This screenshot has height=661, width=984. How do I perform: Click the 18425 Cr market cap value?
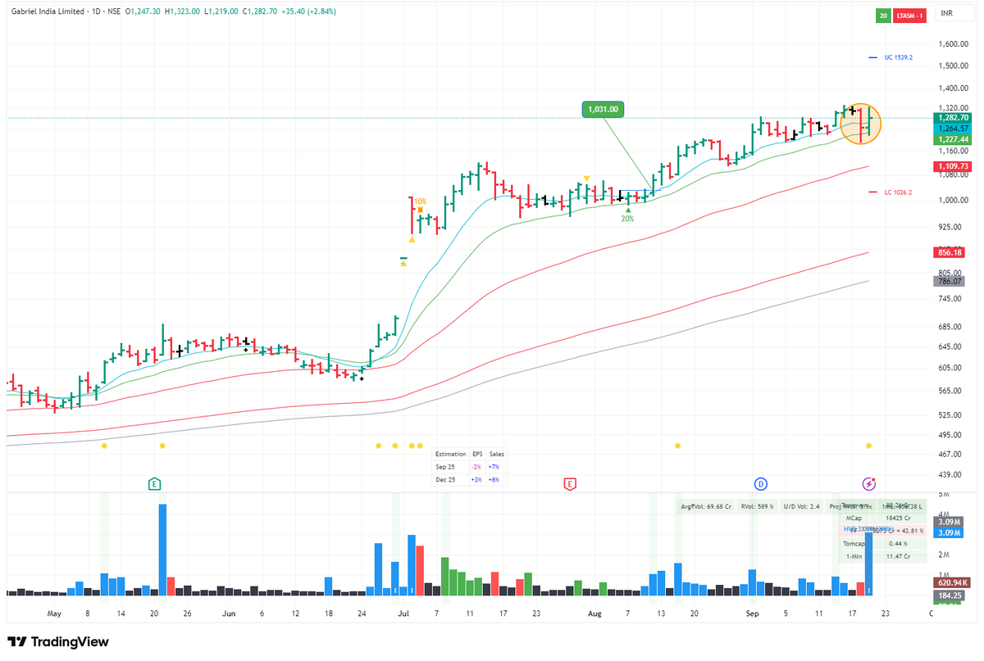pyautogui.click(x=899, y=518)
